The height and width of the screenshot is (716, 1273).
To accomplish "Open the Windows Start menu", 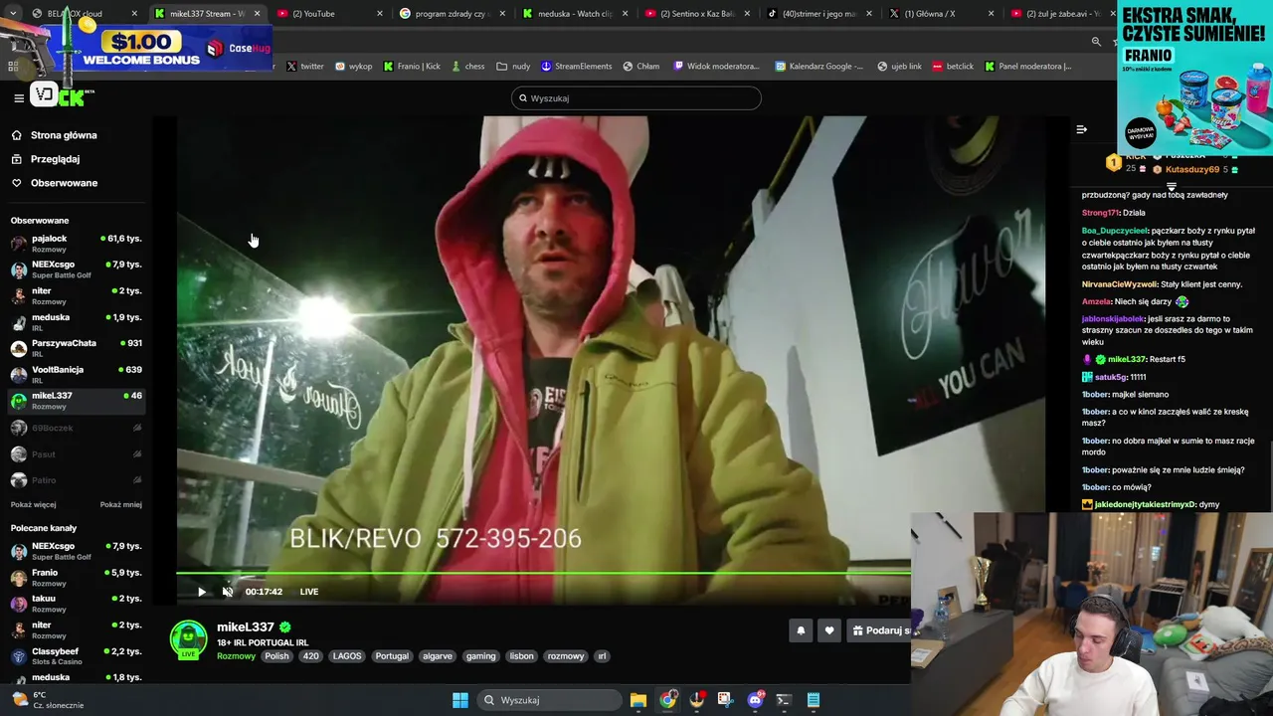I will [460, 700].
